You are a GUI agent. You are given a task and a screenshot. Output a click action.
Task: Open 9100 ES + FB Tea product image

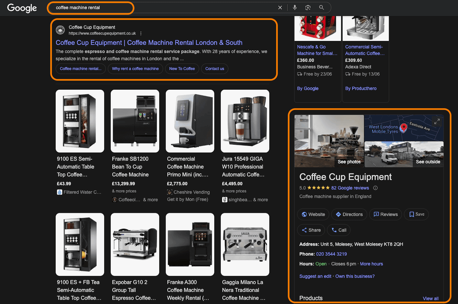coord(80,244)
